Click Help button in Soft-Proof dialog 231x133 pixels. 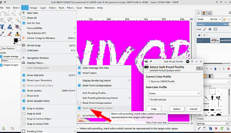coord(154,109)
